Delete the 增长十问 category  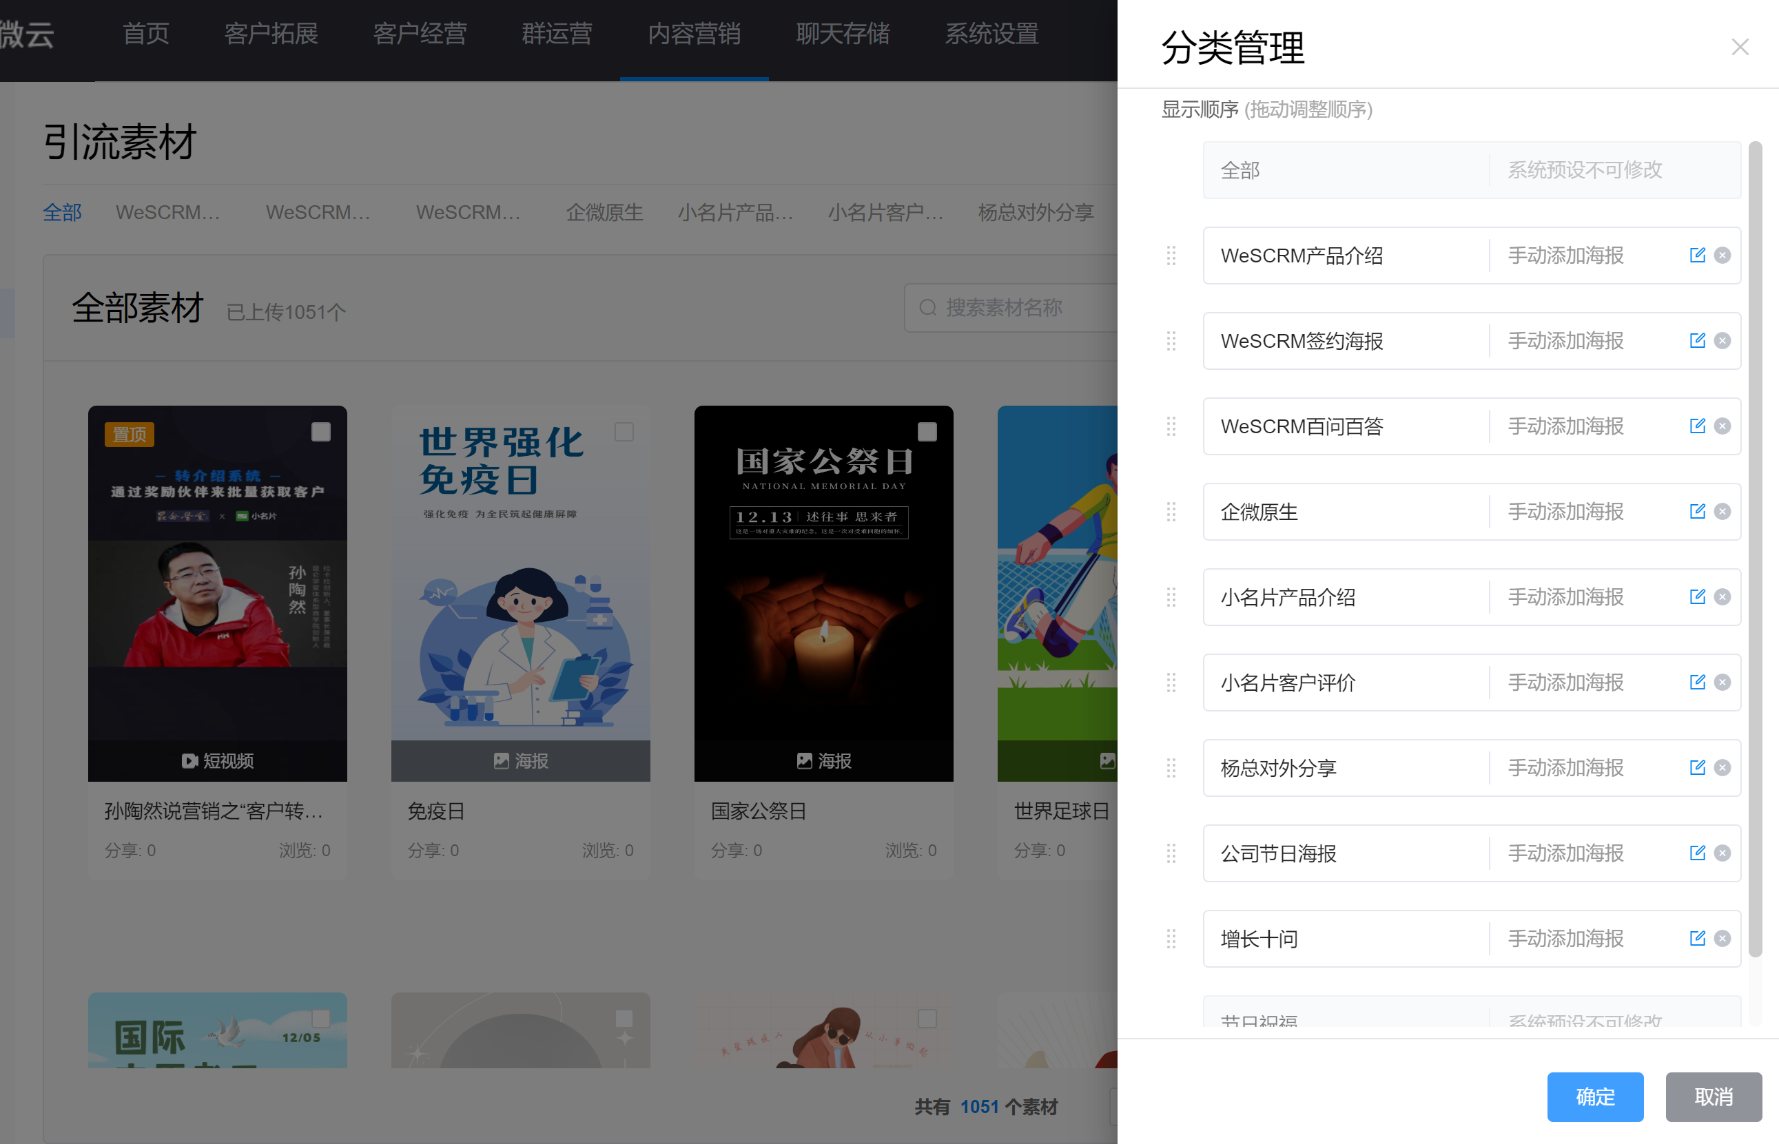click(x=1722, y=938)
